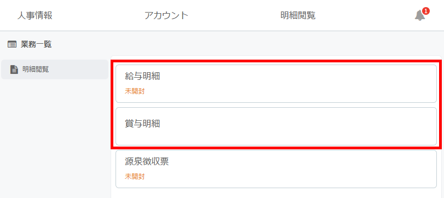Click blank area inside the 賞与明細 card

coord(297,126)
